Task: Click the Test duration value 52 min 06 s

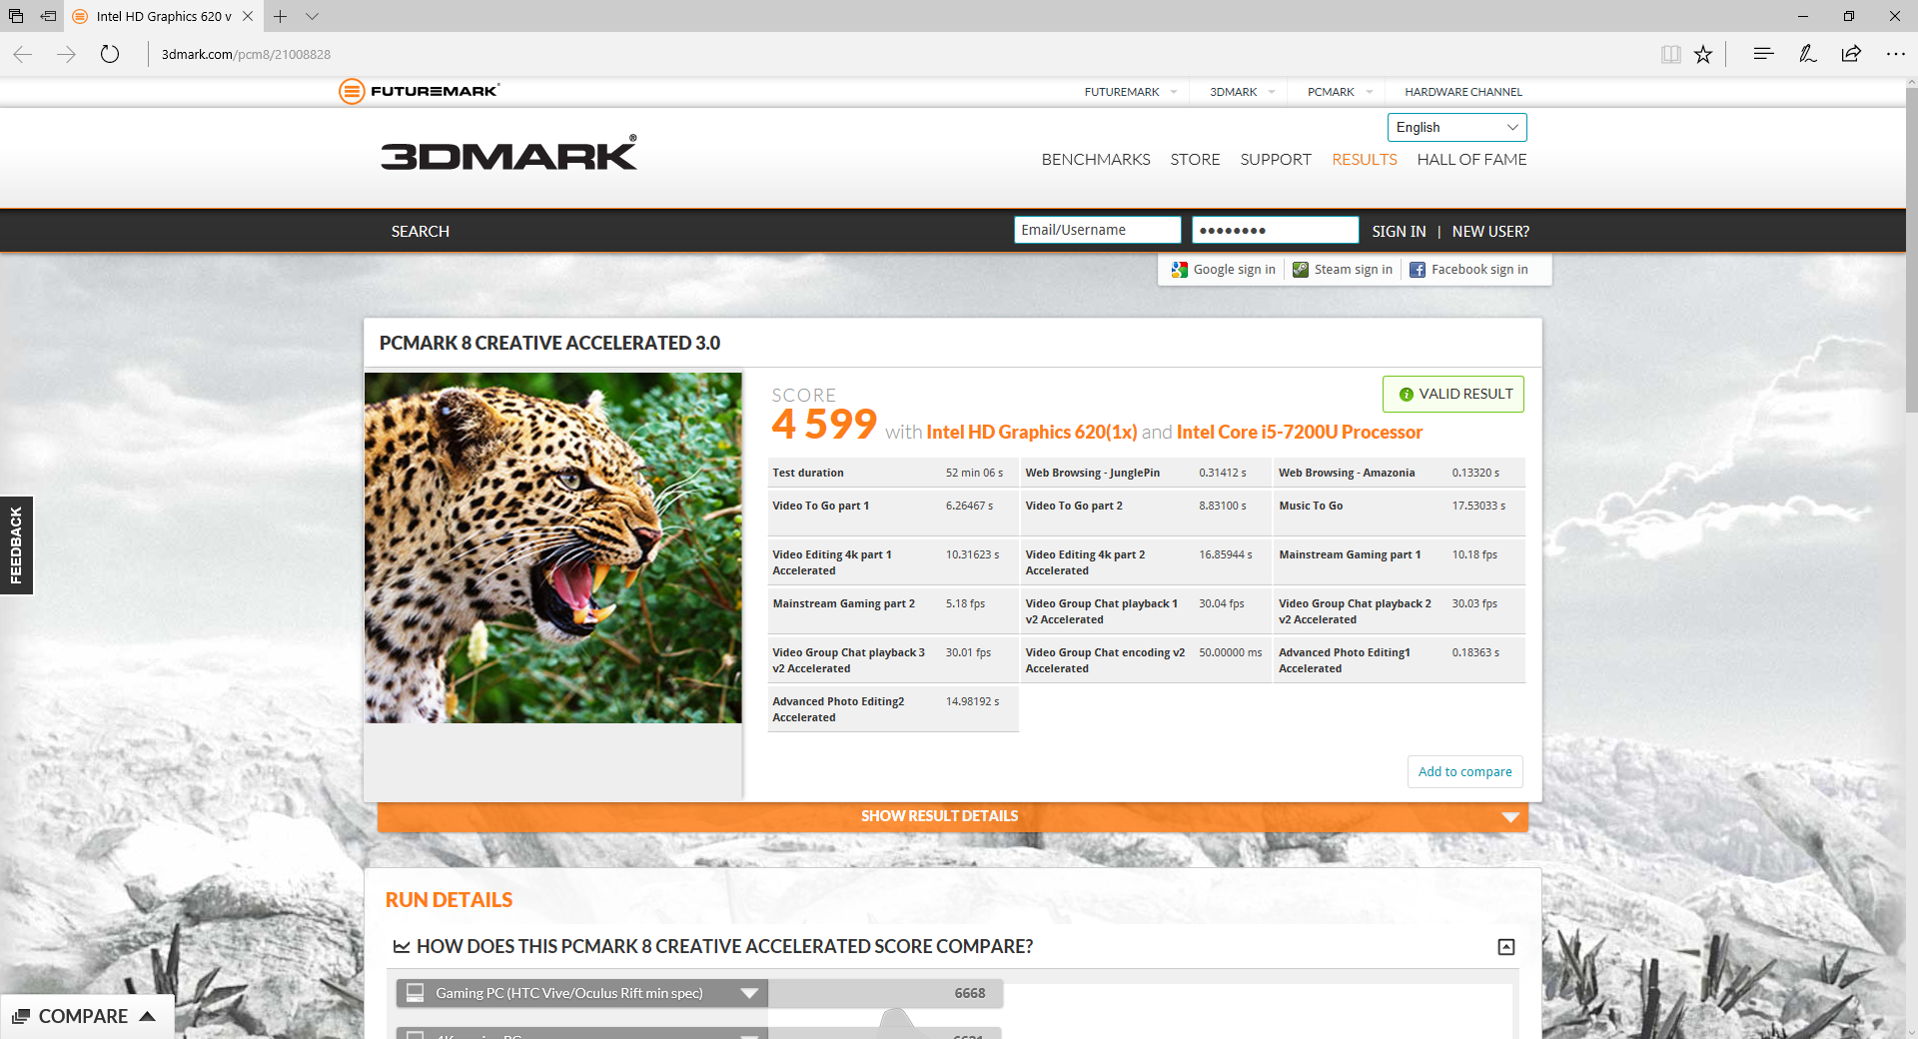Action: [974, 473]
